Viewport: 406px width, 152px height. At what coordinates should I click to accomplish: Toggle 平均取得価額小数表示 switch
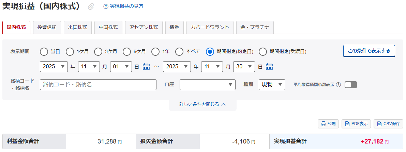350,85
